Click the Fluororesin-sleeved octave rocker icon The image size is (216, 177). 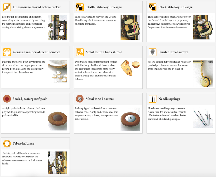coord(7,7)
